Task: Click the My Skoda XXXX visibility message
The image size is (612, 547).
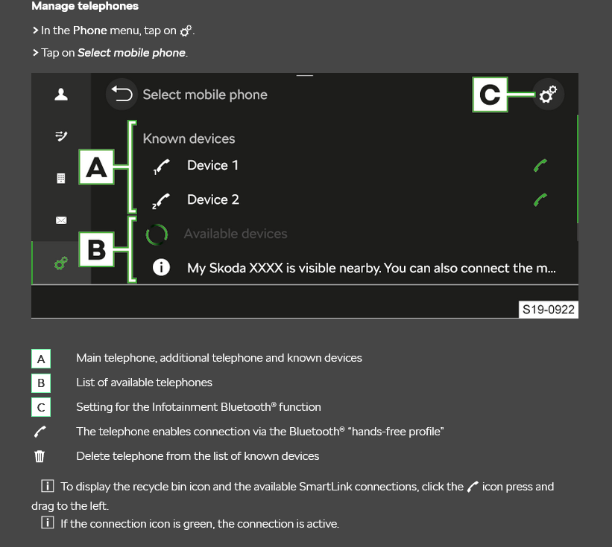Action: pos(371,268)
